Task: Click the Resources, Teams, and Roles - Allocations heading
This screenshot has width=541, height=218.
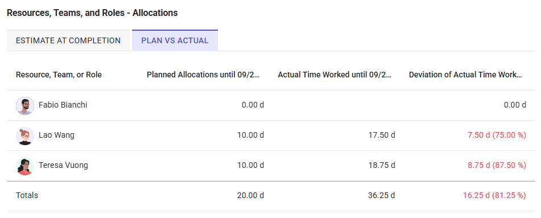Action: 93,13
